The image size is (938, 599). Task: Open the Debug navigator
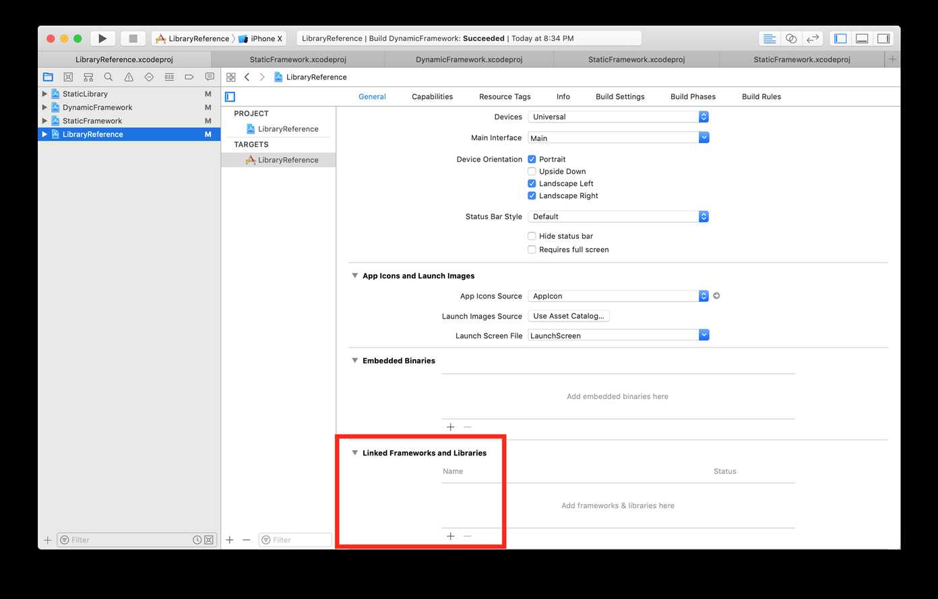click(x=169, y=77)
